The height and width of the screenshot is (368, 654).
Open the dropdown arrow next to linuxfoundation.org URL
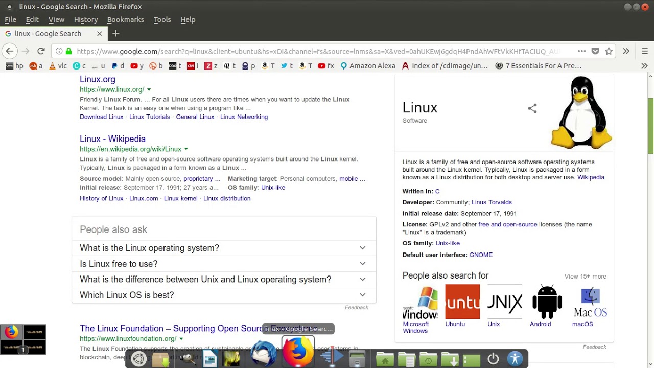point(181,339)
